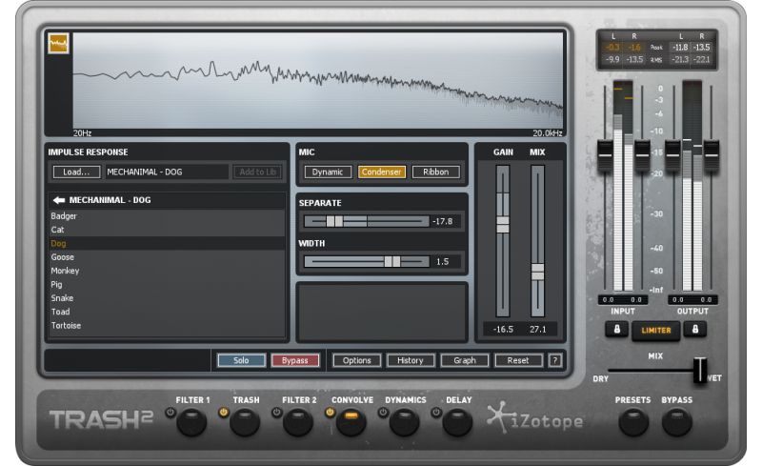762x466 pixels.
Task: Select the Dynamic mic type
Action: (328, 172)
